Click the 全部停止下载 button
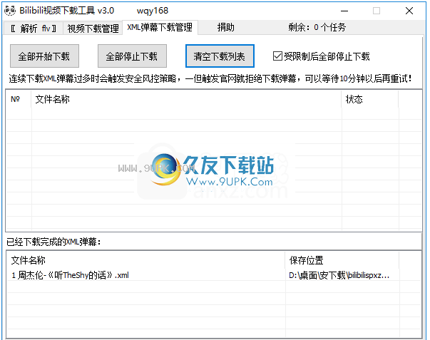The width and height of the screenshot is (430, 340). coord(132,56)
